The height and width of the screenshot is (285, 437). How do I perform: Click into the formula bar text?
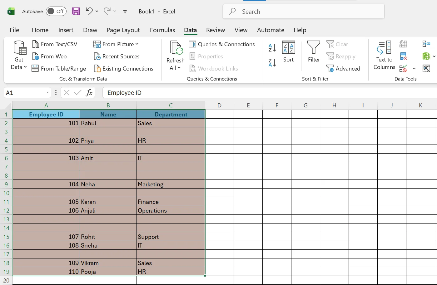pyautogui.click(x=270, y=93)
